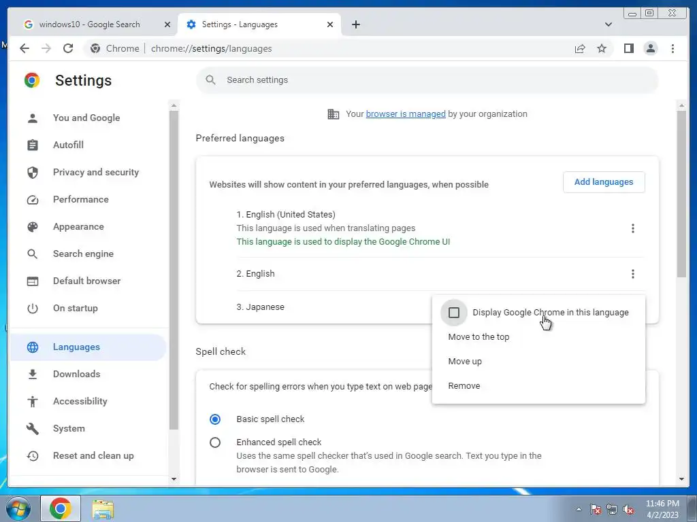The image size is (697, 522).
Task: Open Chrome's three-dot main menu
Action: pos(672,48)
